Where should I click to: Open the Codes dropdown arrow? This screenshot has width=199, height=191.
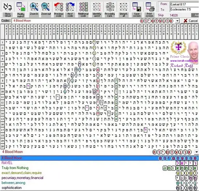[x=177, y=21]
